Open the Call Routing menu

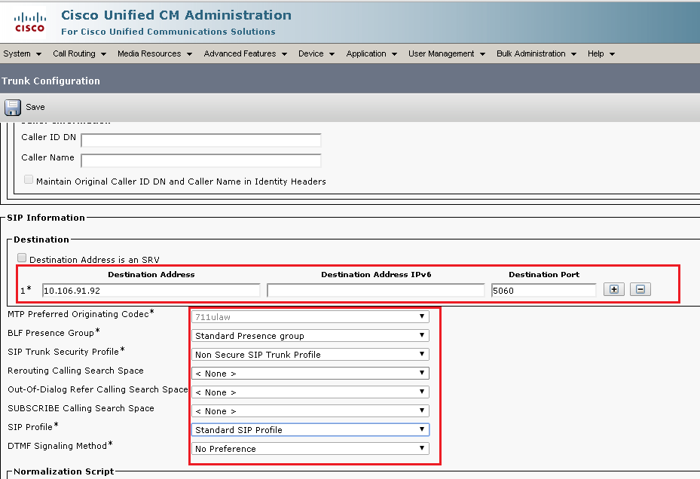click(79, 53)
